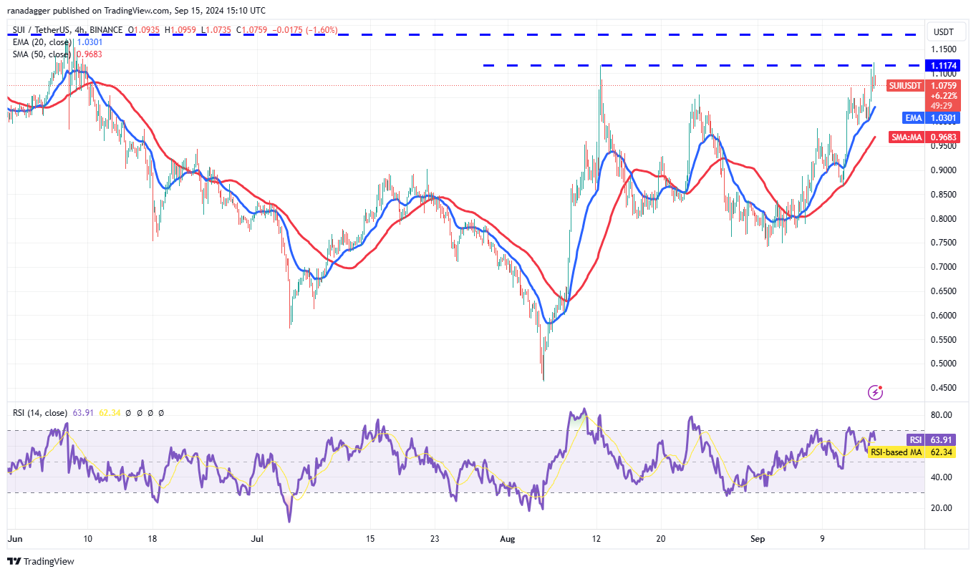Click the blue 1.1174 price label
The height and width of the screenshot is (574, 976).
click(944, 65)
